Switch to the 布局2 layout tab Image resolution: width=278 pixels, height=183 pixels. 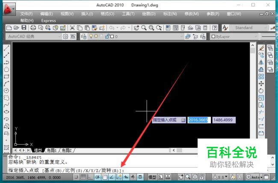[67, 151]
